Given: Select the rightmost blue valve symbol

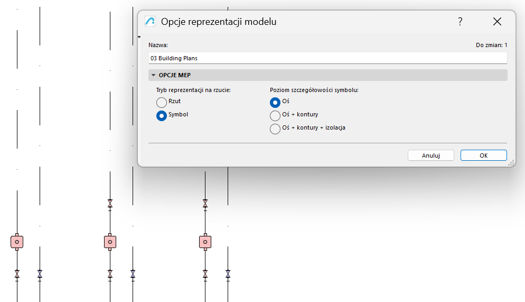Looking at the screenshot, I should pyautogui.click(x=228, y=274).
